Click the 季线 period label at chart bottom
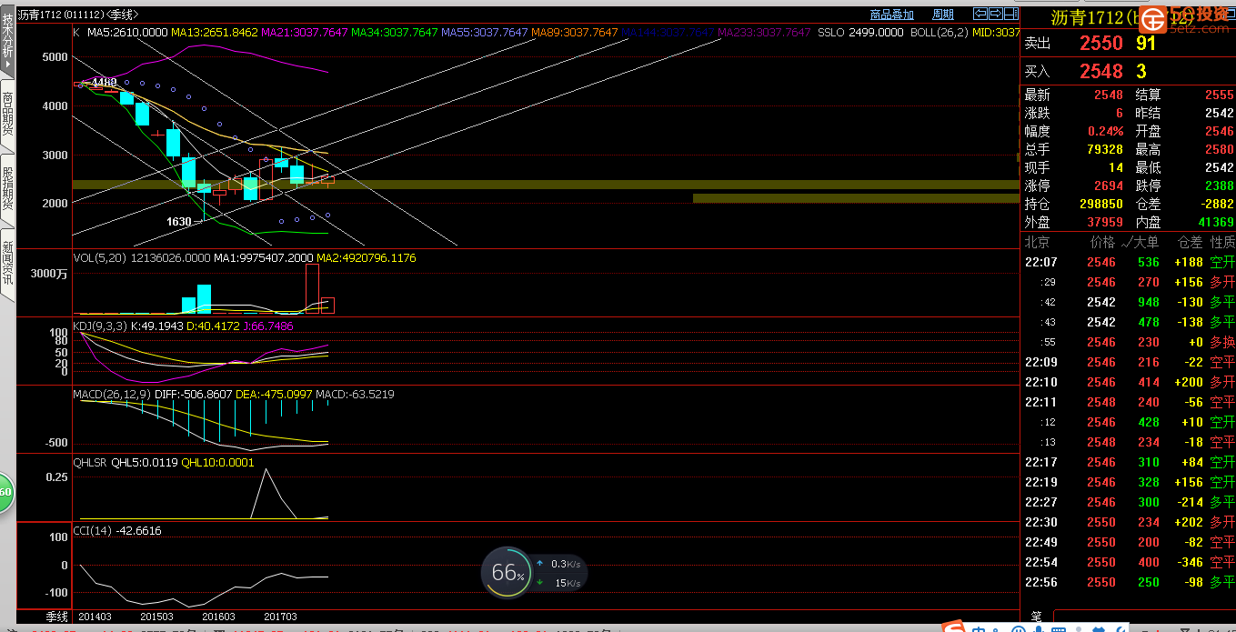1236x632 pixels. pos(58,617)
